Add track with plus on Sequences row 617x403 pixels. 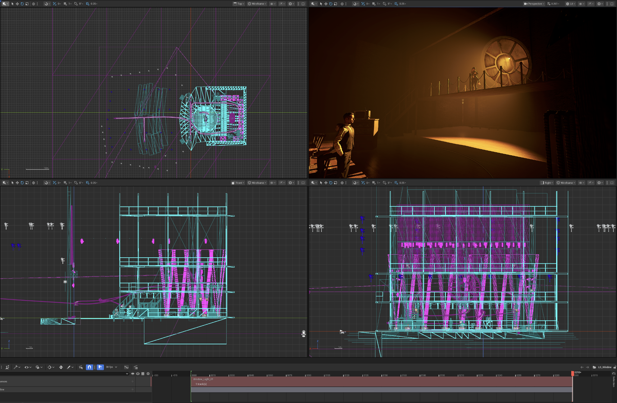click(x=132, y=381)
